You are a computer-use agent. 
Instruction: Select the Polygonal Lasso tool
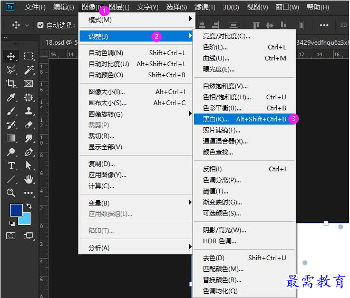pyautogui.click(x=11, y=70)
